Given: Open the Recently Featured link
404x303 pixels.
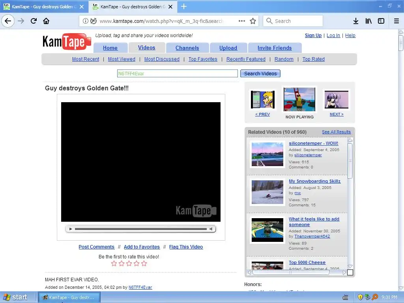Looking at the screenshot, I should (x=246, y=59).
